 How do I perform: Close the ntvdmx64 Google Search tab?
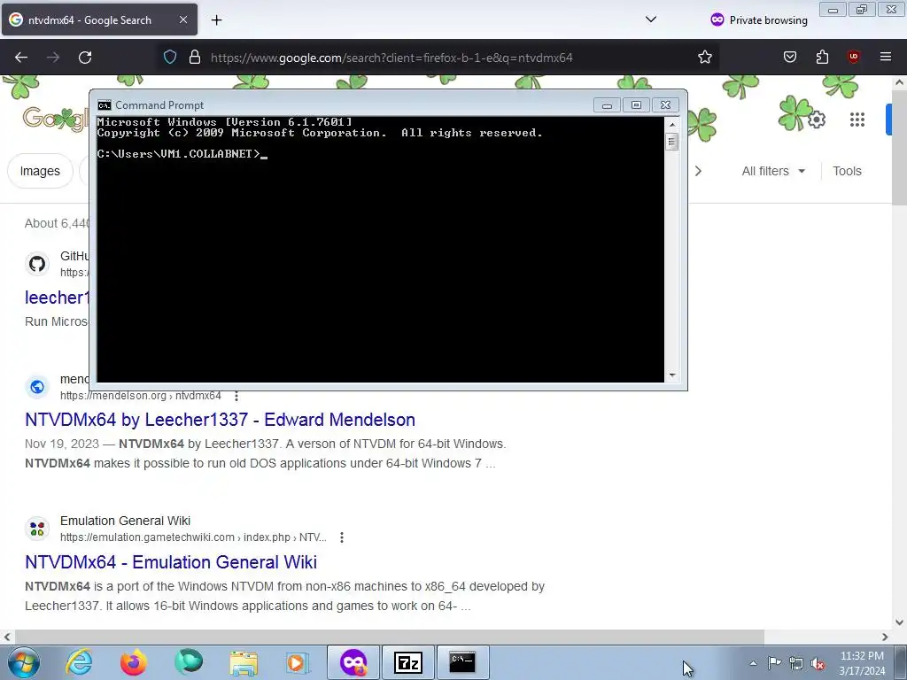[x=182, y=19]
